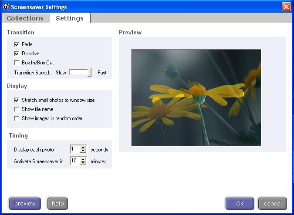This screenshot has width=294, height=215.
Task: Click the minutes unit label
Action: (98, 161)
